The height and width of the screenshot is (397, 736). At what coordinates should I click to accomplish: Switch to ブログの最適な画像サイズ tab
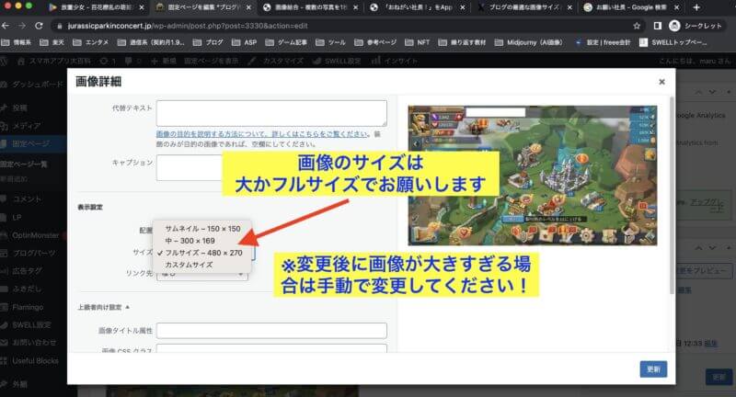(x=523, y=7)
